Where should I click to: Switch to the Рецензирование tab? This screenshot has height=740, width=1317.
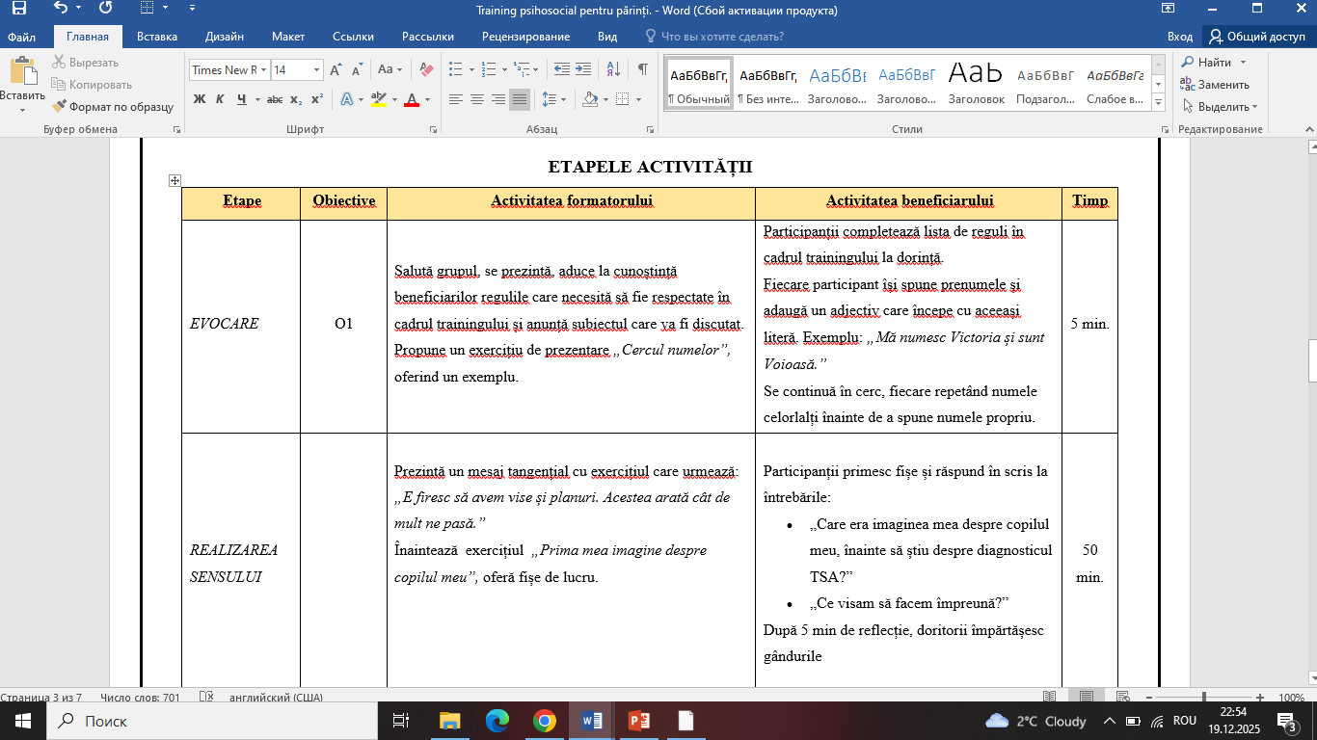tap(527, 37)
